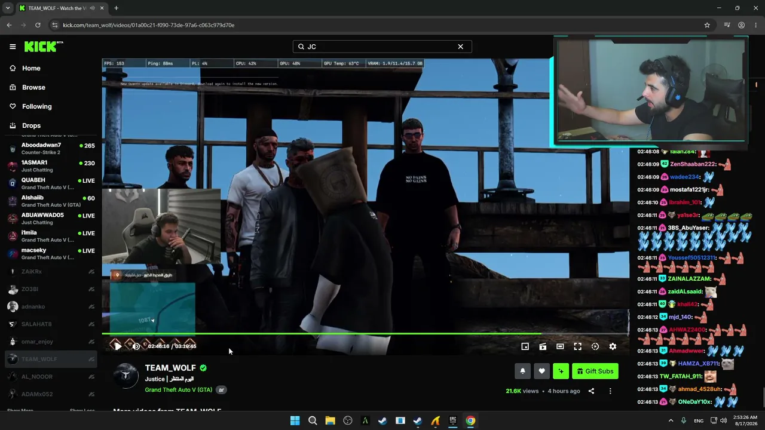Seek on the green video progress bar
This screenshot has height=430, width=765.
[x=365, y=333]
